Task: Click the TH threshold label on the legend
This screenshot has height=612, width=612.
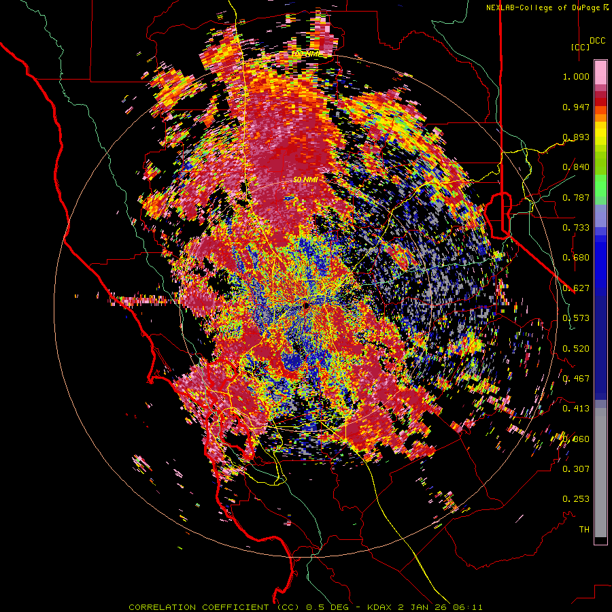Action: click(x=584, y=530)
